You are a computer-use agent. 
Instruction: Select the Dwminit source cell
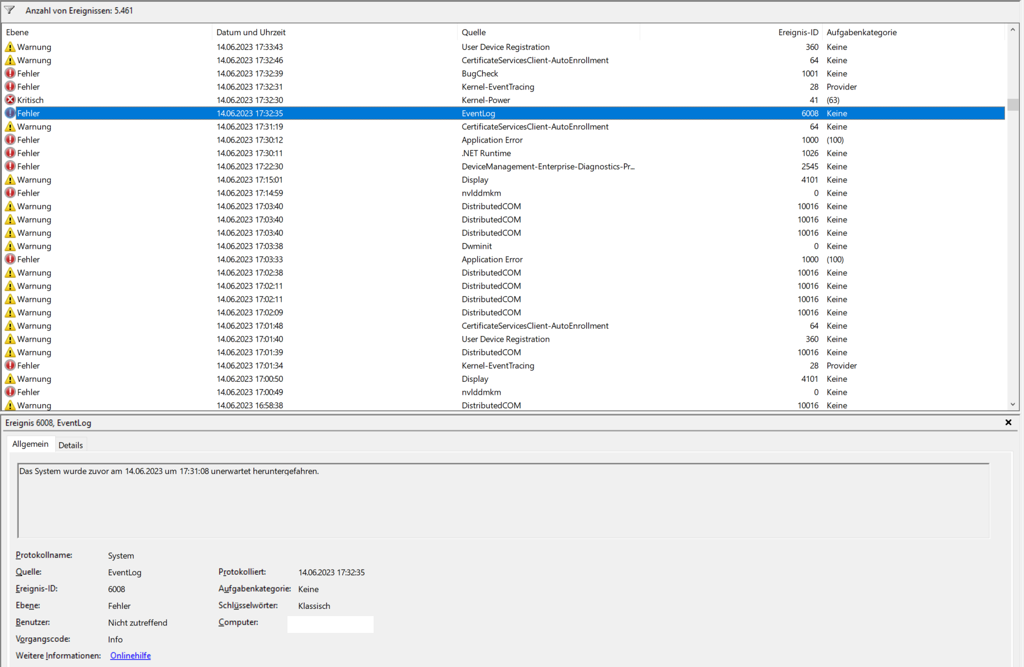click(477, 246)
